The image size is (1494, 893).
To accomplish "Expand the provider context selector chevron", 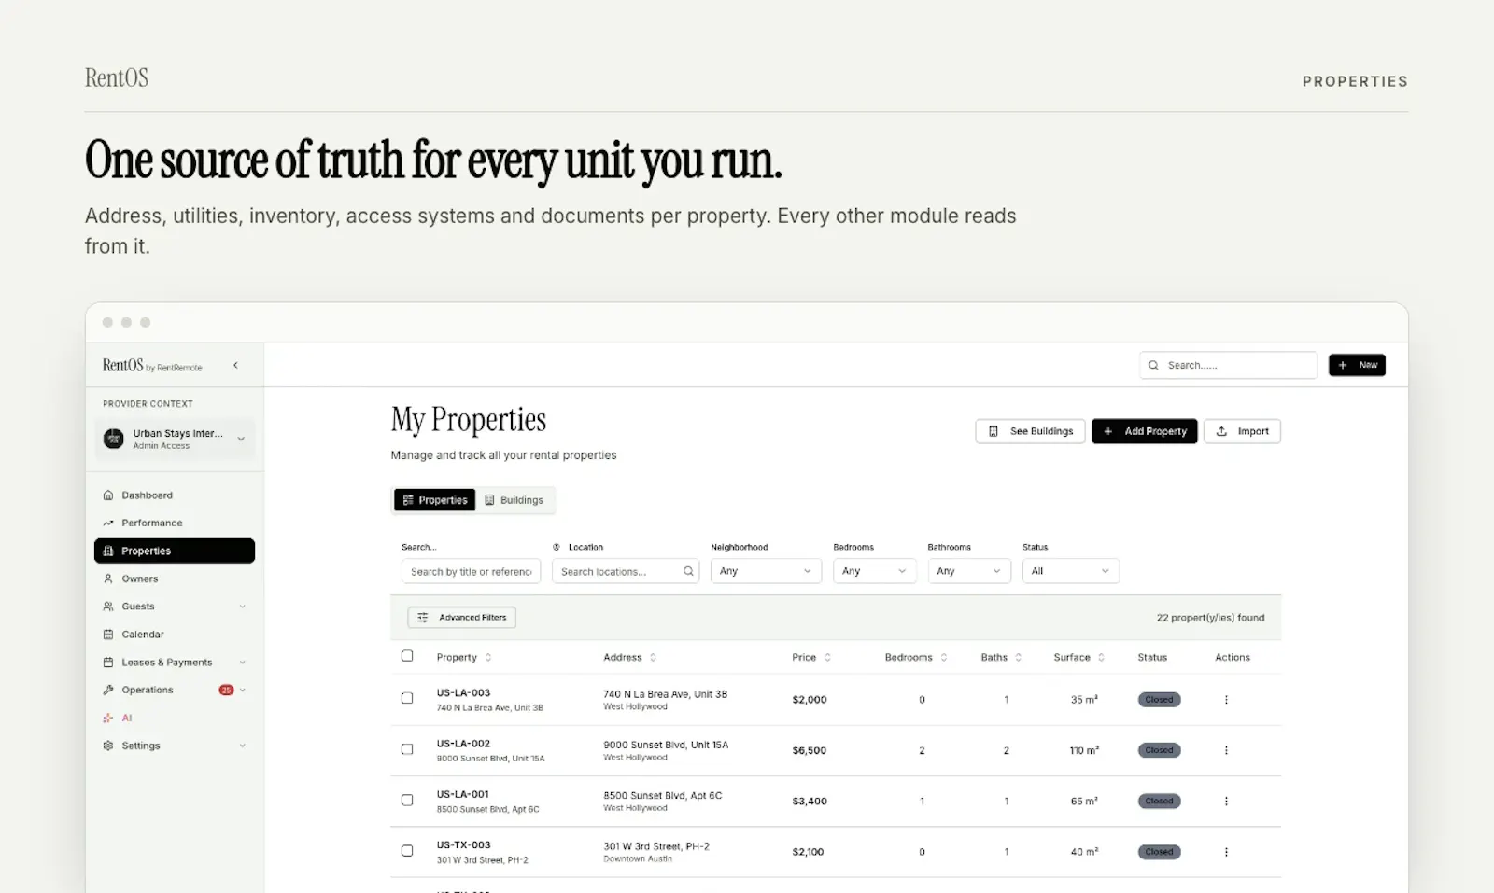I will click(x=241, y=439).
